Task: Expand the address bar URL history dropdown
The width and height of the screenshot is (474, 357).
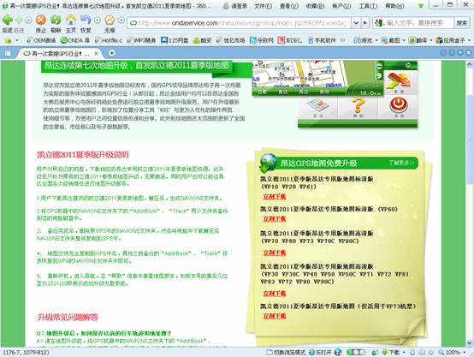Action: (x=357, y=23)
